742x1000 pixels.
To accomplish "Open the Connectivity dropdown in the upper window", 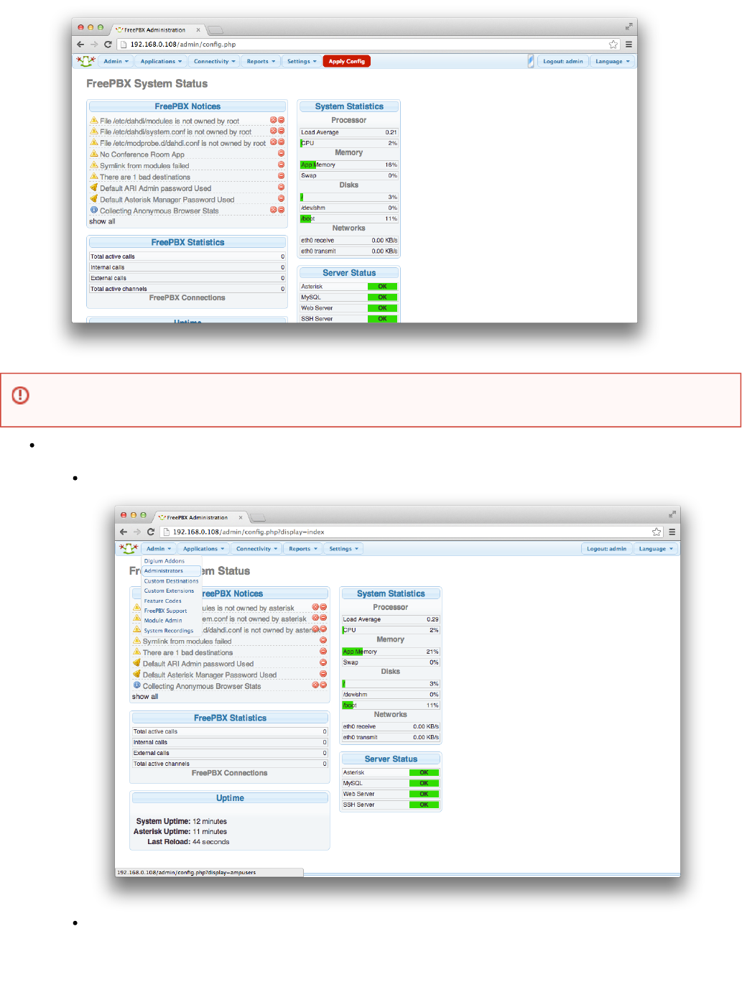I will [214, 62].
